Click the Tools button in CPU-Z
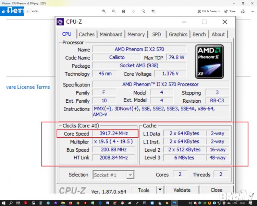 [x=144, y=190]
